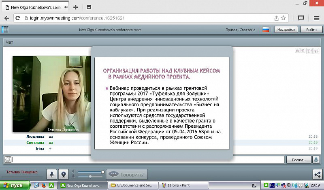Adjust the upper volume slider
Image resolution: width=324 pixels, height=190 pixels.
(x=103, y=172)
